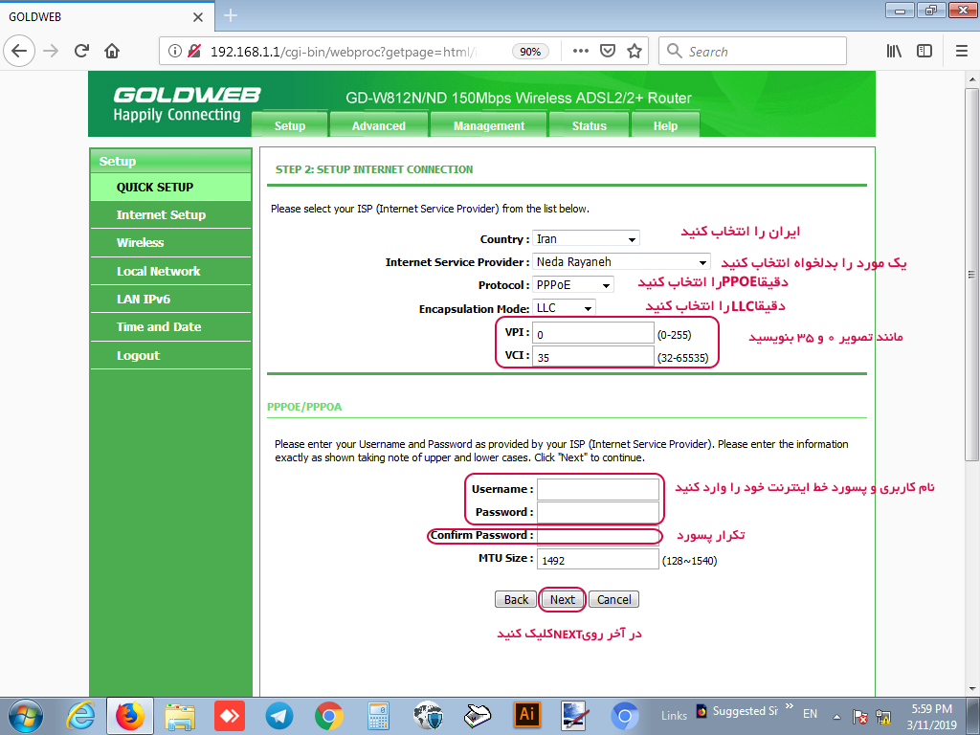Open the Firefox hamburger menu
This screenshot has height=735, width=980.
click(961, 51)
